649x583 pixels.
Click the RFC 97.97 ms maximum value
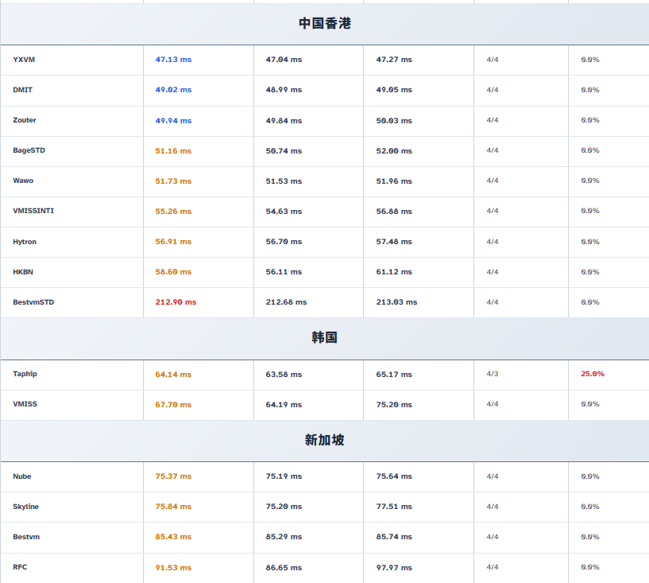394,567
